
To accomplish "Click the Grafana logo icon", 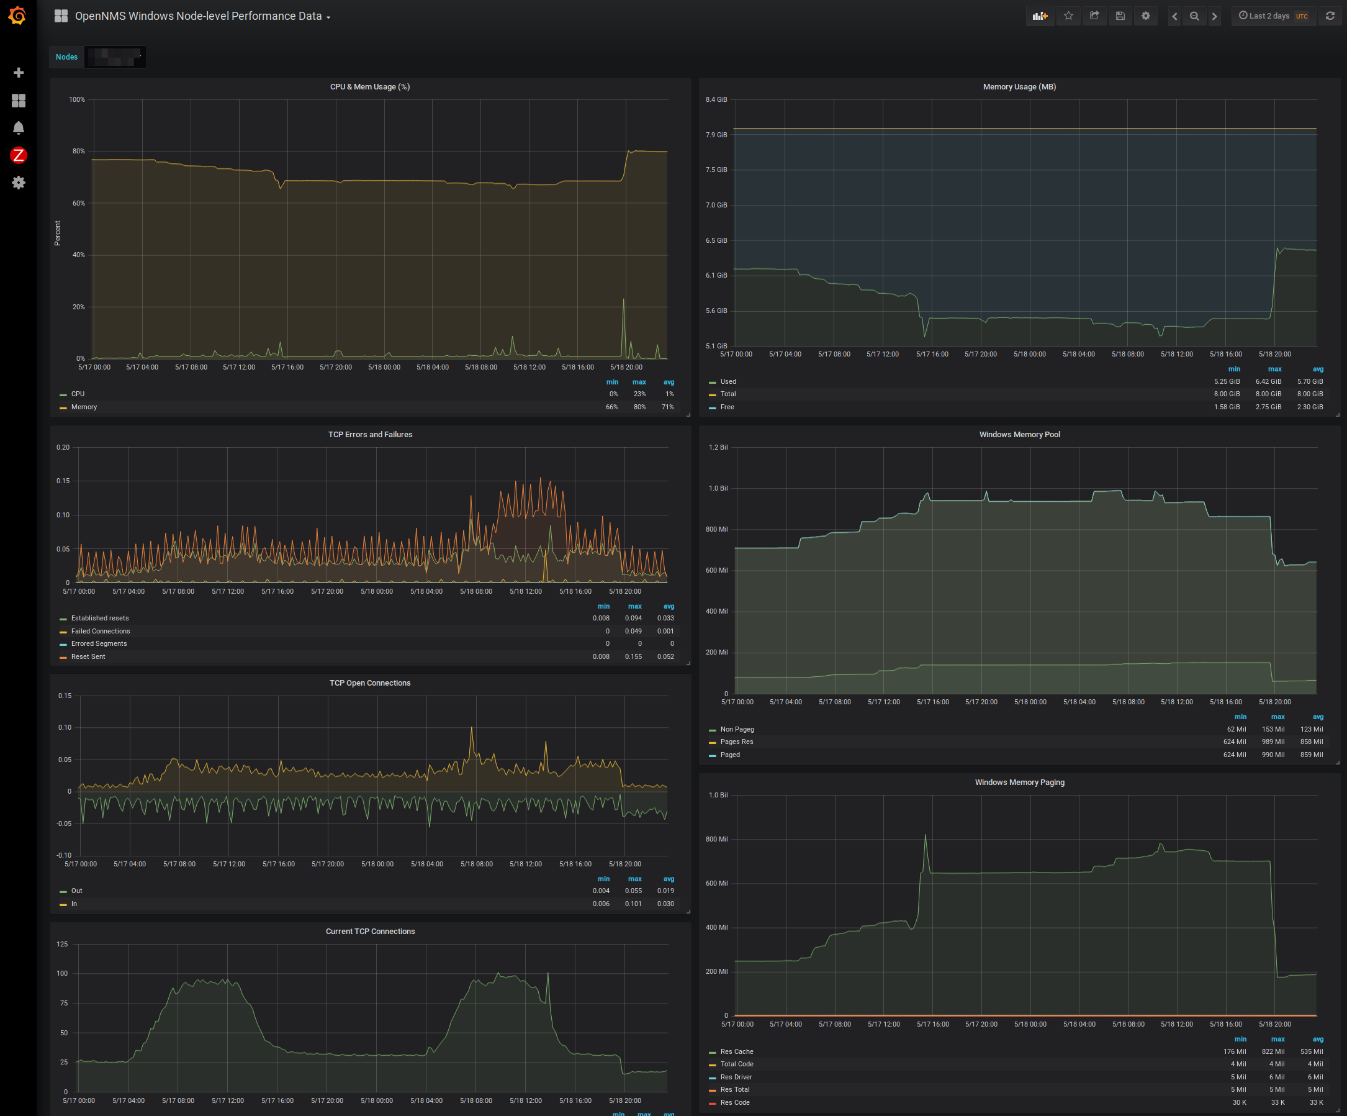I will tap(18, 16).
